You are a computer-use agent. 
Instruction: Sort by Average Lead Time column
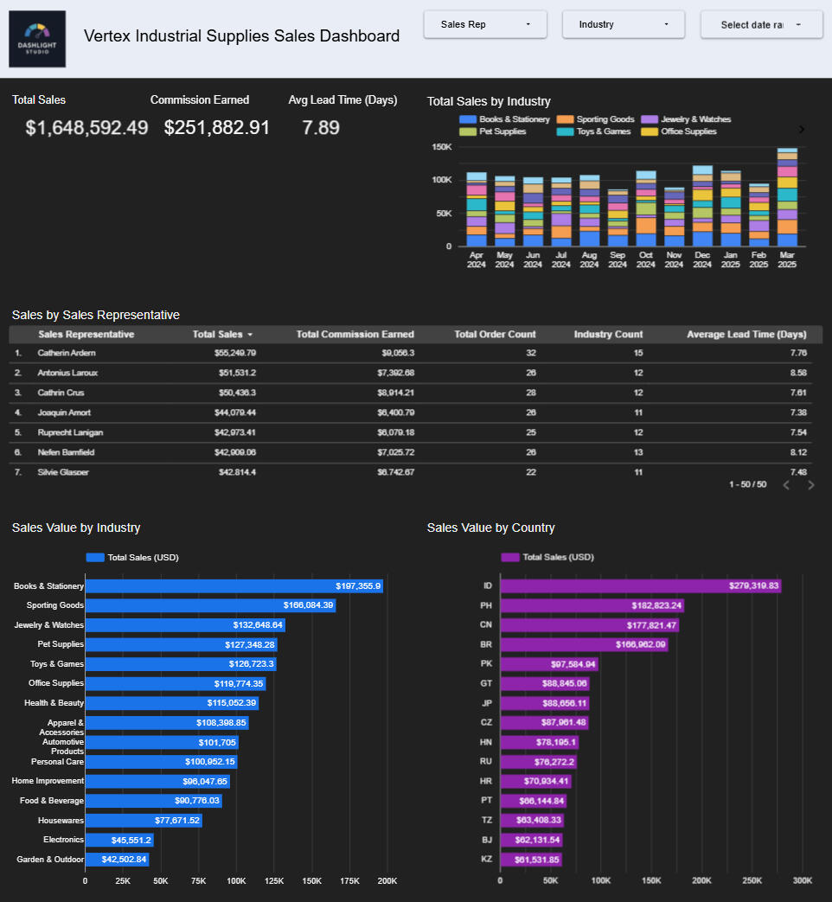coord(746,335)
